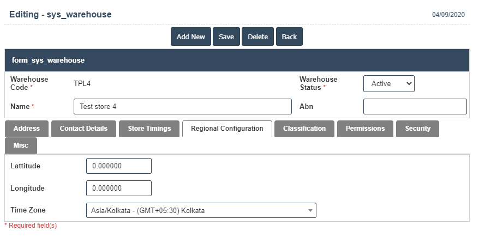Click into the Longitude input box
This screenshot has height=237, width=479.
click(x=118, y=188)
